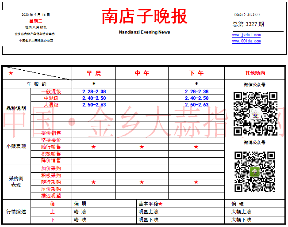This screenshot has height=227, width=288.
Task: Click the Weibo QR code under 微博公众号
Action: tap(254, 172)
